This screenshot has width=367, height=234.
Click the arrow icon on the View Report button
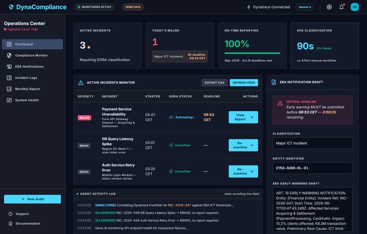(x=252, y=117)
